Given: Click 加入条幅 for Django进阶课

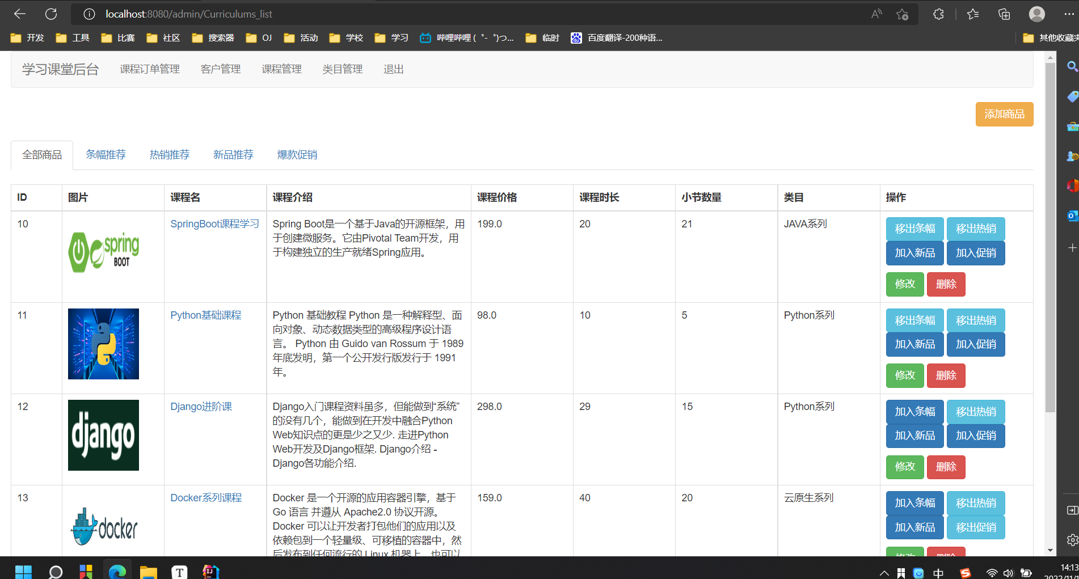Looking at the screenshot, I should (x=914, y=412).
